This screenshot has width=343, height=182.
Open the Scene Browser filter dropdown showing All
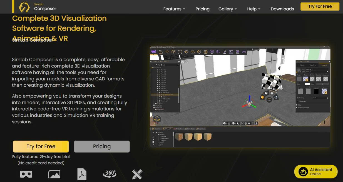click(x=171, y=65)
